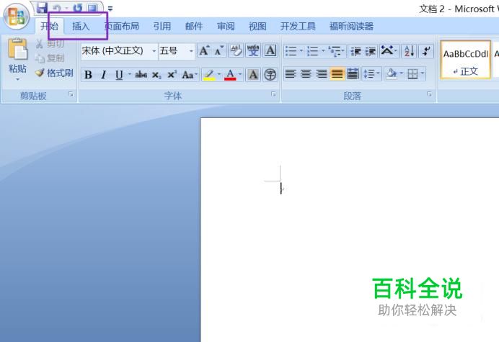Screen dimensions: 499x342
Task: Justify text alignment button
Action: click(x=337, y=73)
